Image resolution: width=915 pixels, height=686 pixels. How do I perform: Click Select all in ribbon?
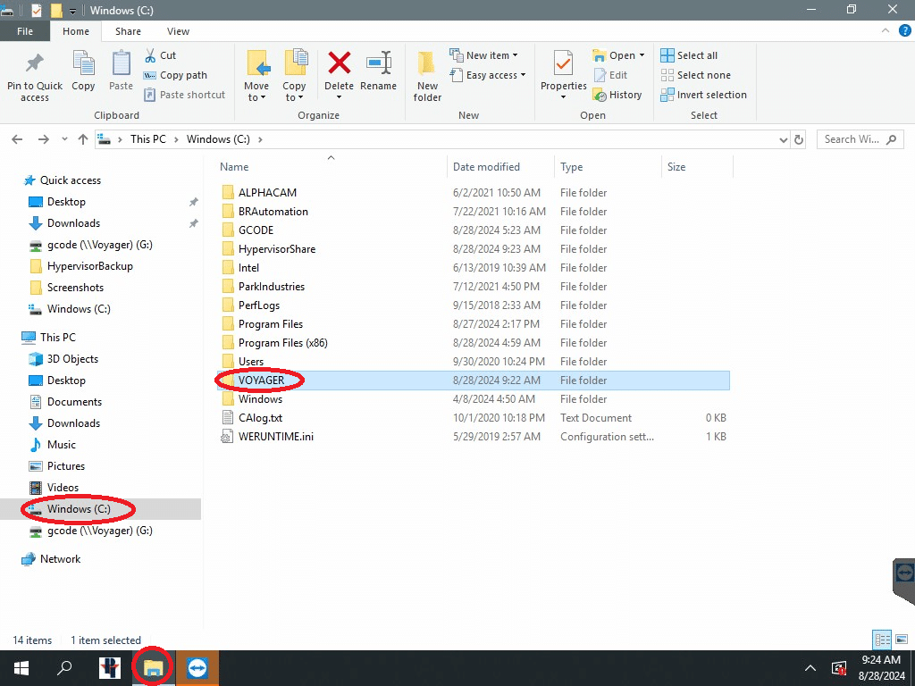pos(689,55)
